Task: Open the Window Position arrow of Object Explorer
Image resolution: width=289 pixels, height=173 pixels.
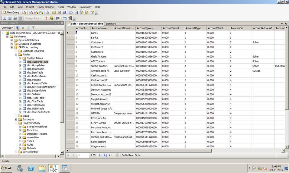Action: coord(55,23)
